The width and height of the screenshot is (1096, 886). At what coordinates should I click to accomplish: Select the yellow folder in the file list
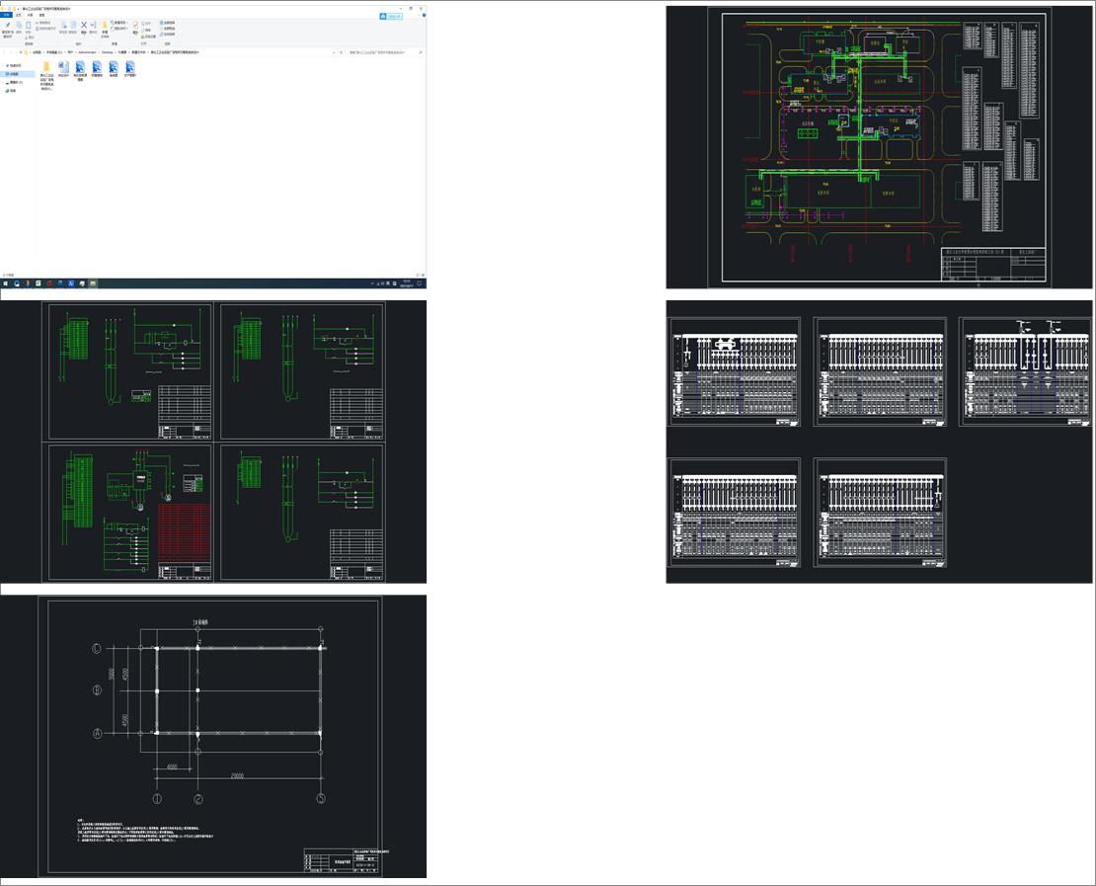click(46, 67)
